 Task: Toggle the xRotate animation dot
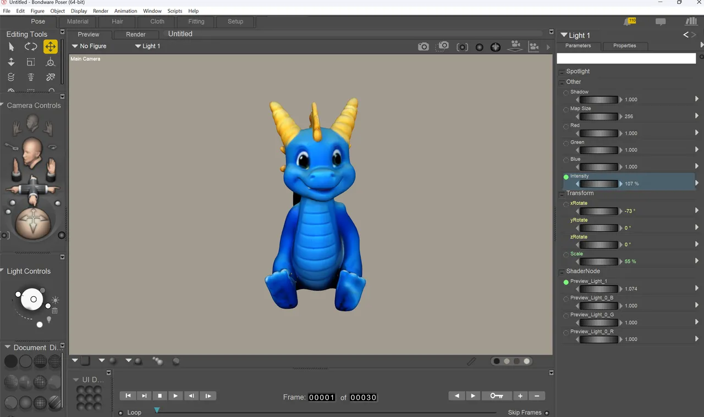(x=566, y=204)
